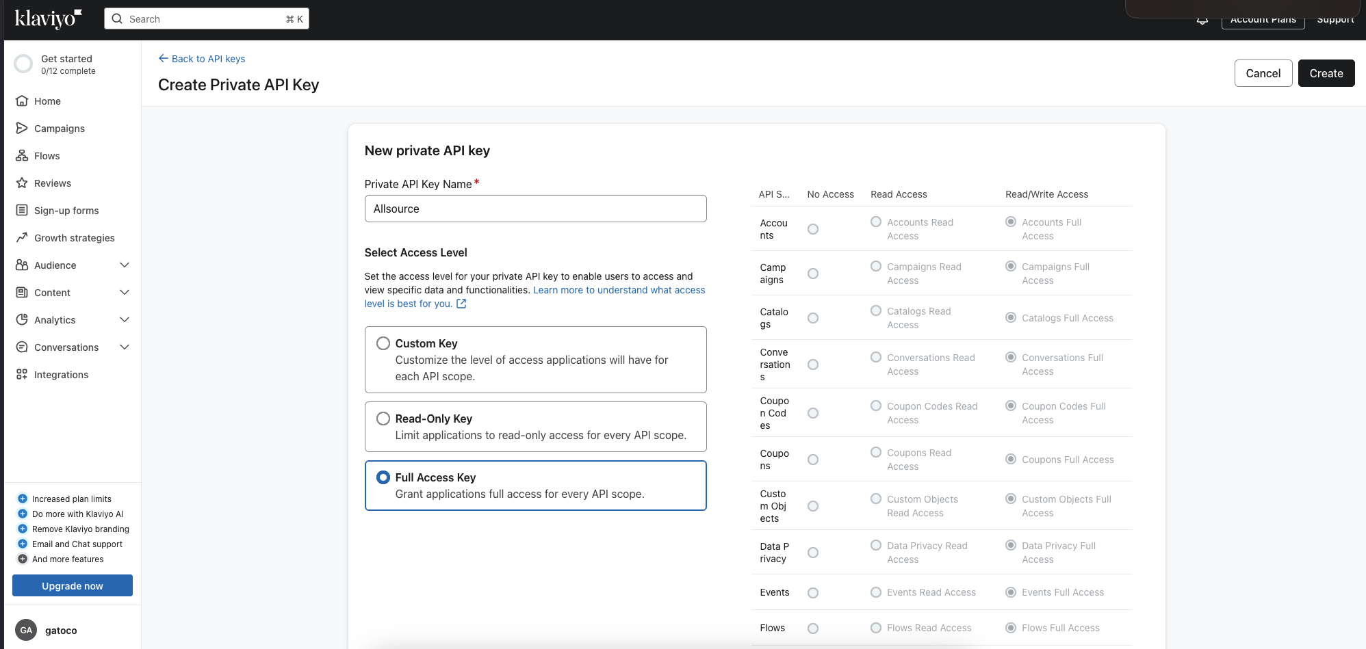Viewport: 1366px width, 649px height.
Task: Open the Home sidebar icon
Action: pyautogui.click(x=22, y=101)
